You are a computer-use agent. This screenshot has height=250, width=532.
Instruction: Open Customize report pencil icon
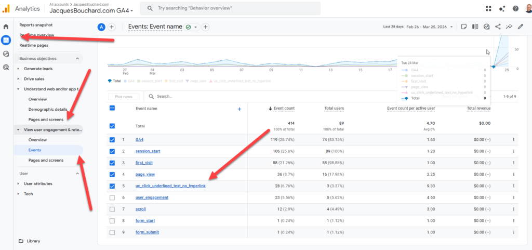coord(521,27)
